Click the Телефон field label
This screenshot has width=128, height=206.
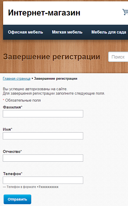tap(13, 174)
